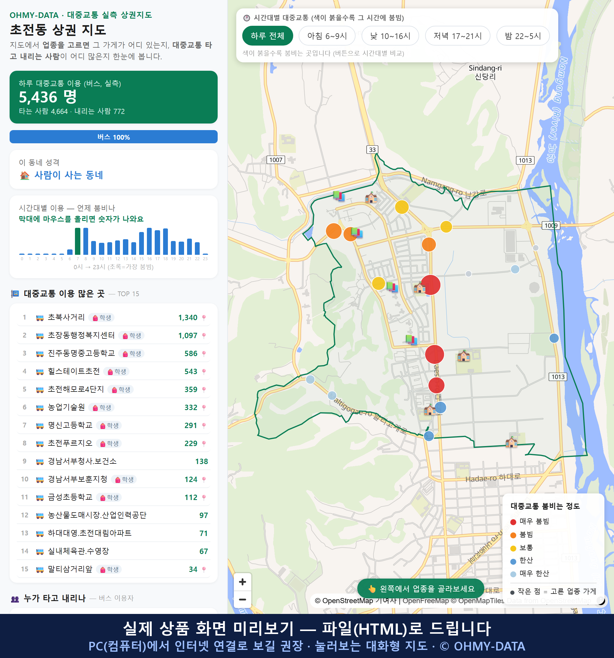Open the 힐스테이트초전 stop row
Screen dimensions: 614x658
pos(113,372)
